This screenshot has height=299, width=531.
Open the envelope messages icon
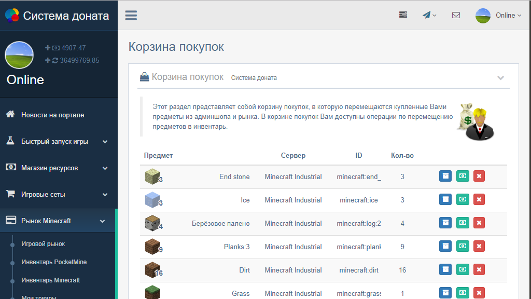point(456,15)
